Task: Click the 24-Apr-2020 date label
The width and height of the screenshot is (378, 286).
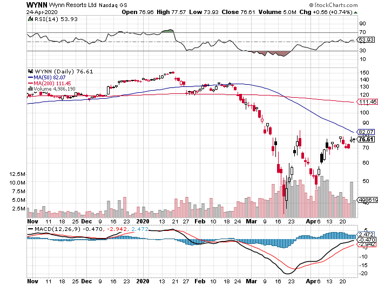Action: [42, 12]
